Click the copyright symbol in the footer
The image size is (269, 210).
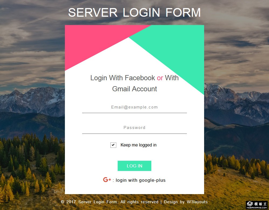pyautogui.click(x=63, y=202)
